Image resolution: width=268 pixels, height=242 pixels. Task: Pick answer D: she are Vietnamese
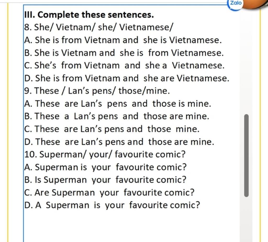click(126, 78)
